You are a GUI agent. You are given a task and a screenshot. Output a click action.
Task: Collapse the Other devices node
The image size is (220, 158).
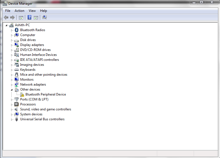(x=12, y=90)
